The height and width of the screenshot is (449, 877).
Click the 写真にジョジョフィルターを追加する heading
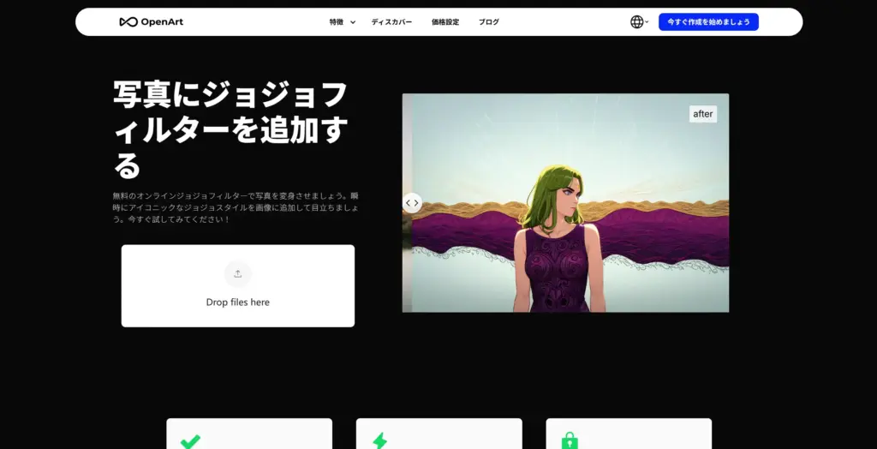tap(230, 129)
